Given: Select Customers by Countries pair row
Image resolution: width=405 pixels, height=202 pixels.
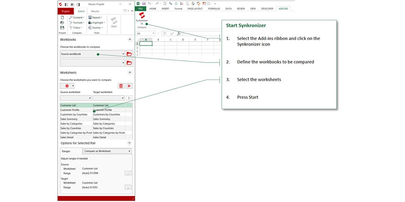Looking at the screenshot, I should [96, 114].
